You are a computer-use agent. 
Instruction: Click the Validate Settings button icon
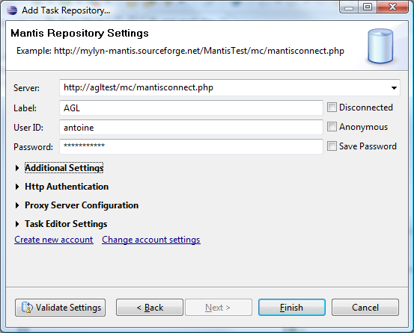pos(27,307)
